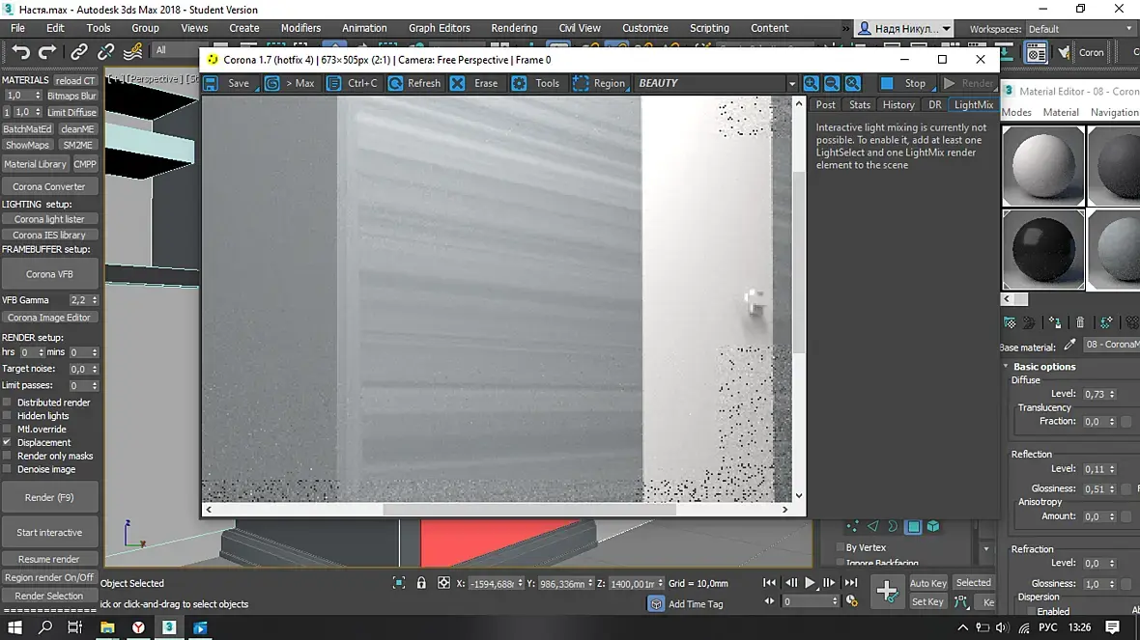Enable the Distributed render checkbox
1140x640 pixels.
8,402
